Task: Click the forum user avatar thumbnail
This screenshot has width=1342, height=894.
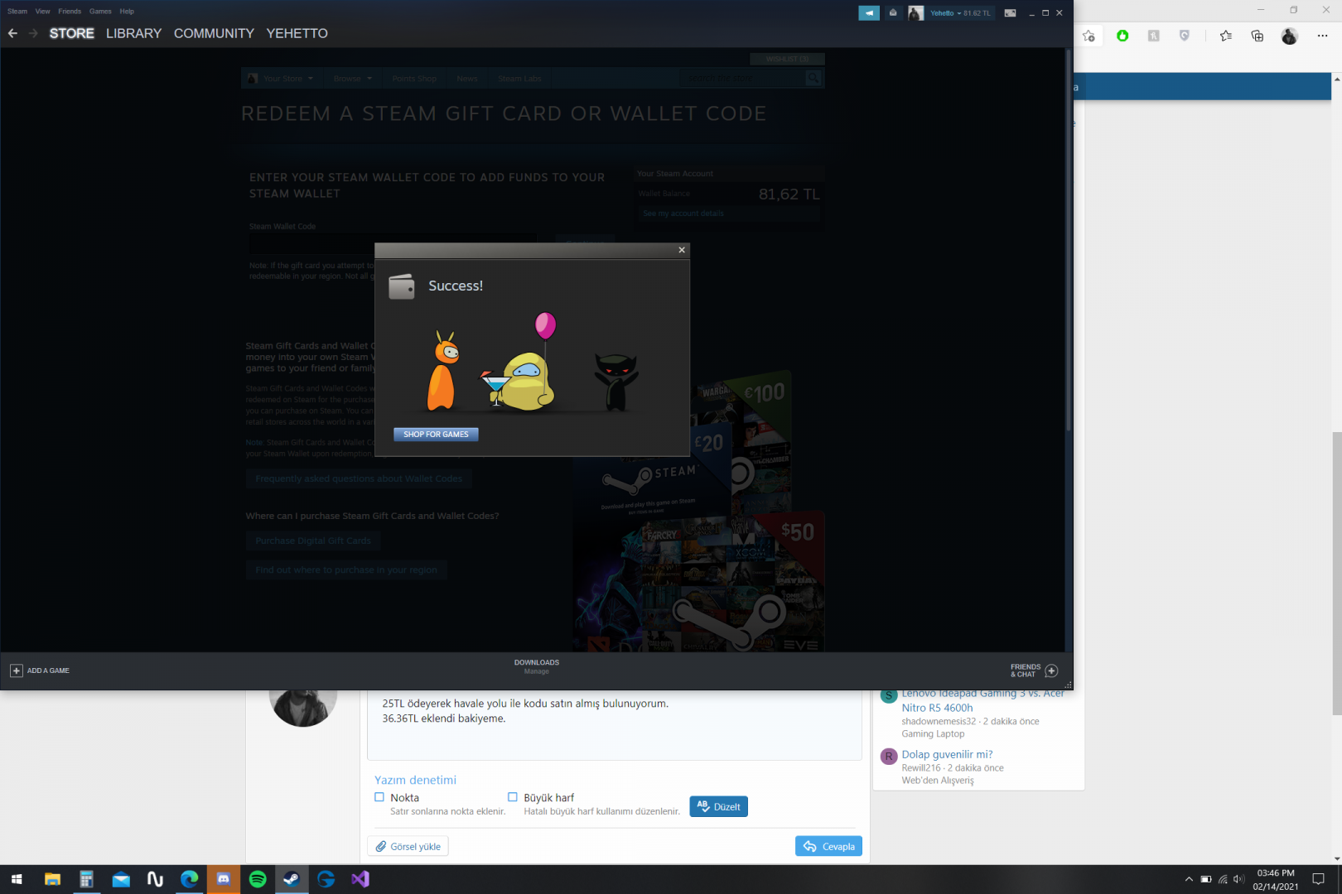Action: [303, 708]
